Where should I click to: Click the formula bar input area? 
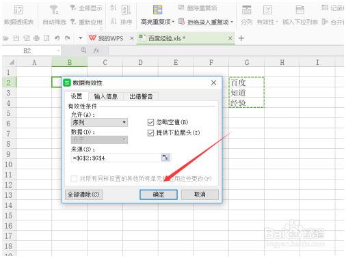click(x=226, y=51)
